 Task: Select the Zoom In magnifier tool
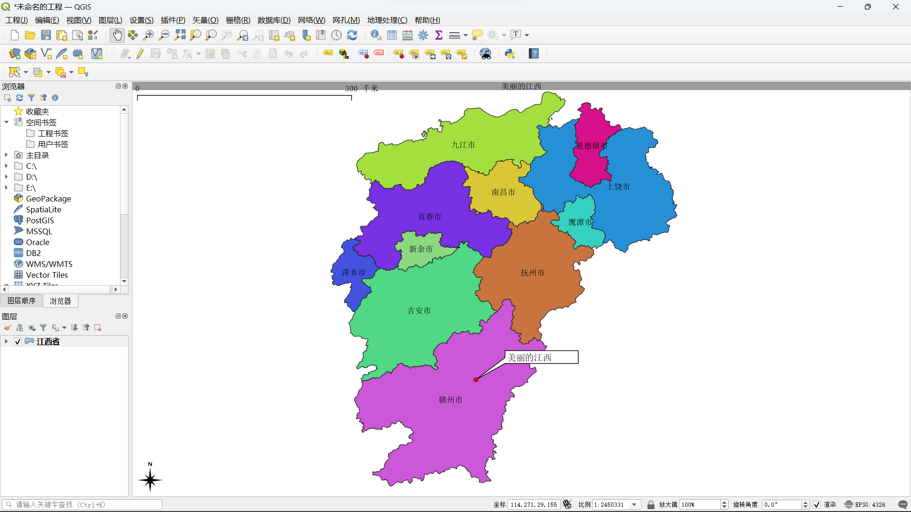tap(149, 35)
